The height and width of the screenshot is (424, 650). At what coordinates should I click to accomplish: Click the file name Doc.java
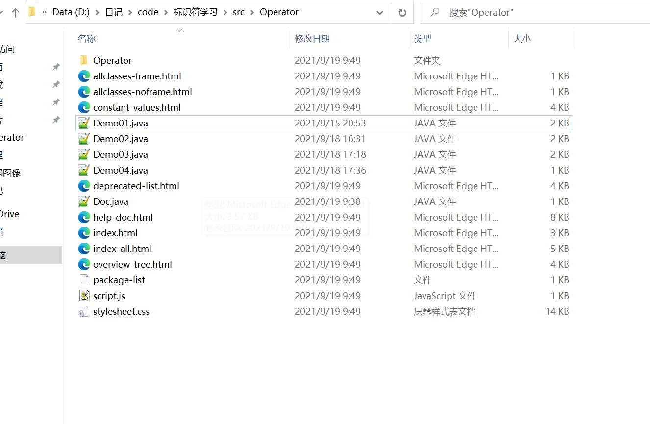[x=111, y=201]
